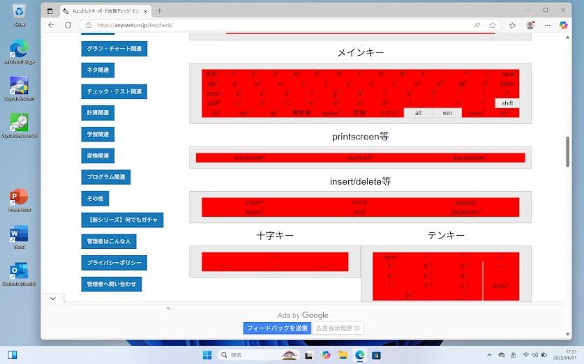Reload the page with the refresh icon
The width and height of the screenshot is (584, 364).
pos(68,25)
